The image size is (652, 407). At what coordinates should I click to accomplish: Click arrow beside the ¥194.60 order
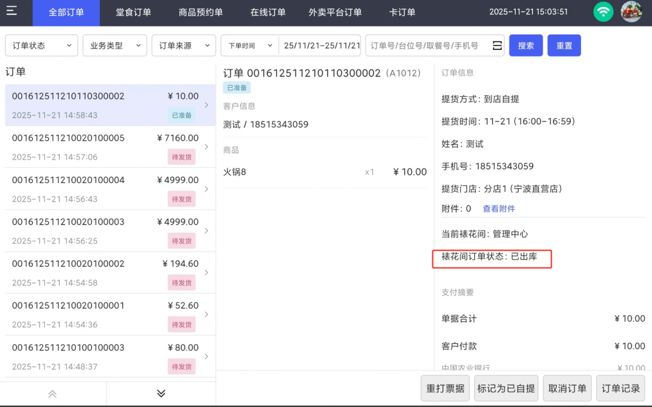click(207, 273)
